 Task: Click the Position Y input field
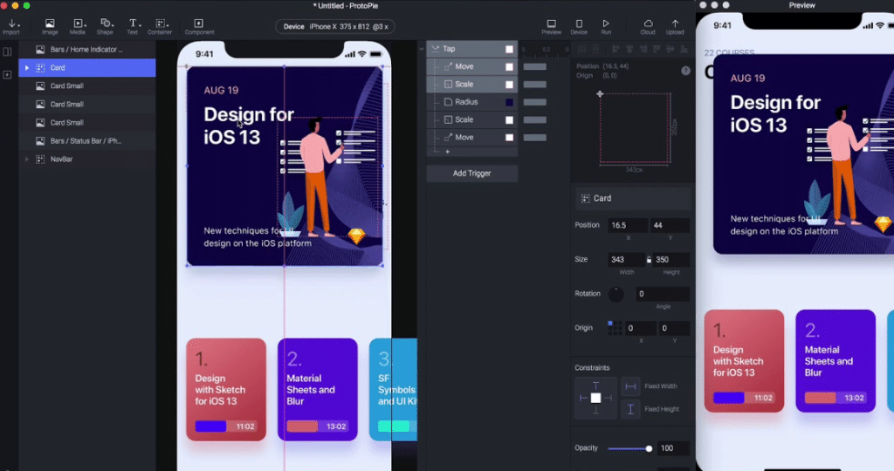pos(670,226)
